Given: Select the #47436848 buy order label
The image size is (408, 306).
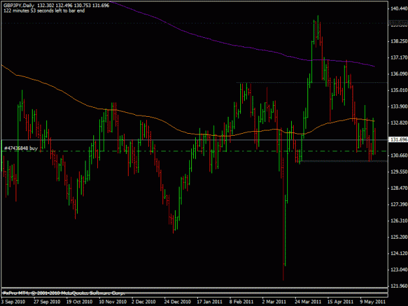Looking at the screenshot, I should (21, 148).
